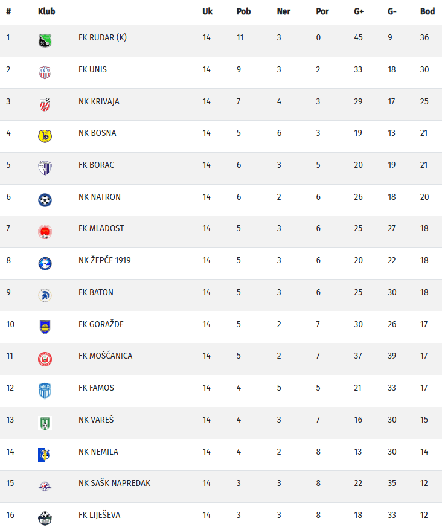Screen dimensions: 442x530
Task: Open the NK SAŠK Napredak team name
Action: [114, 483]
